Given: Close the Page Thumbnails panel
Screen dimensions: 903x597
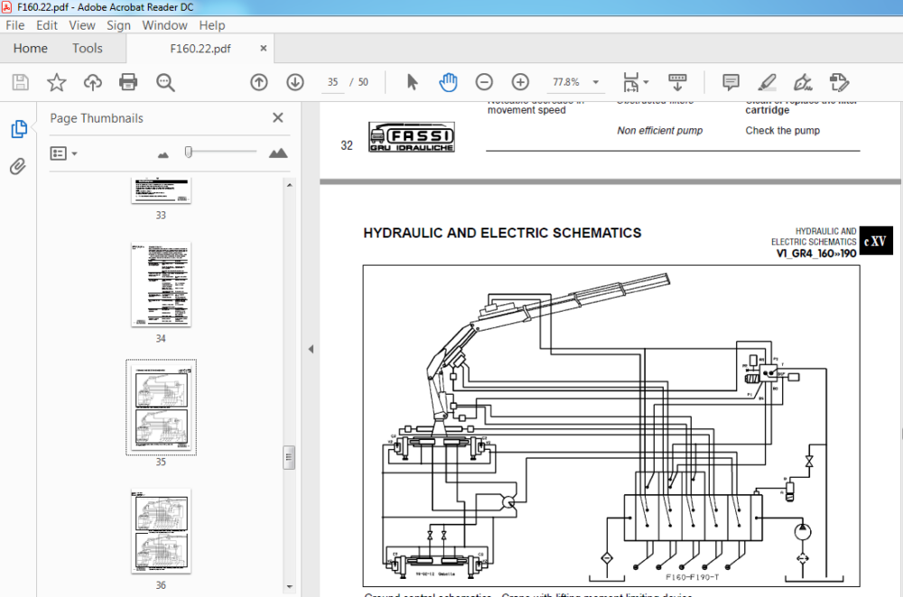Looking at the screenshot, I should point(277,117).
